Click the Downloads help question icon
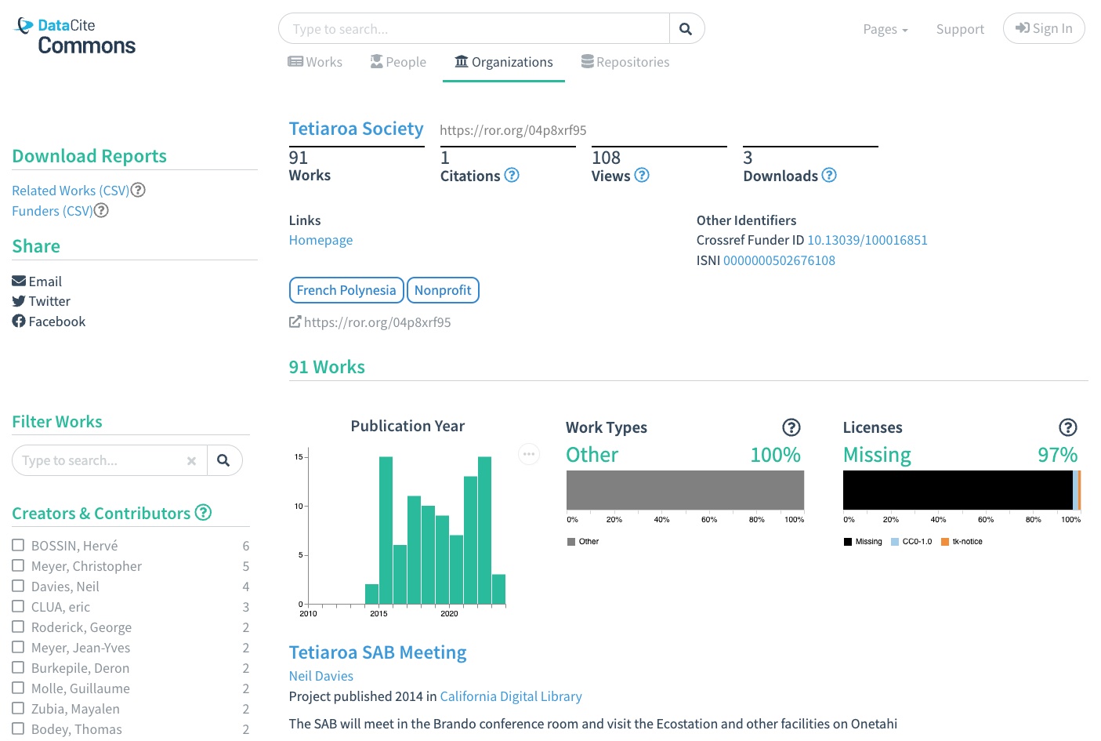The height and width of the screenshot is (741, 1101). coord(829,175)
